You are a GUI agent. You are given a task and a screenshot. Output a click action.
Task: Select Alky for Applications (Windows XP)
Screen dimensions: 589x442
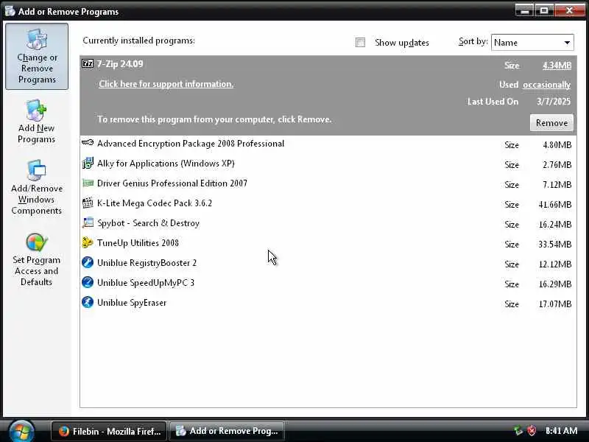click(328, 164)
